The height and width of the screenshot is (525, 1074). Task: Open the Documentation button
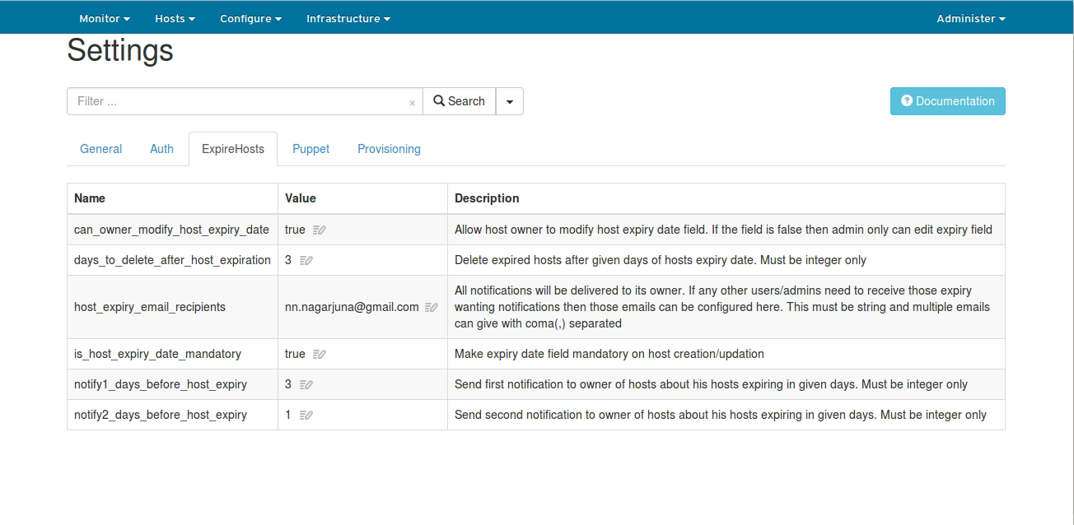948,101
